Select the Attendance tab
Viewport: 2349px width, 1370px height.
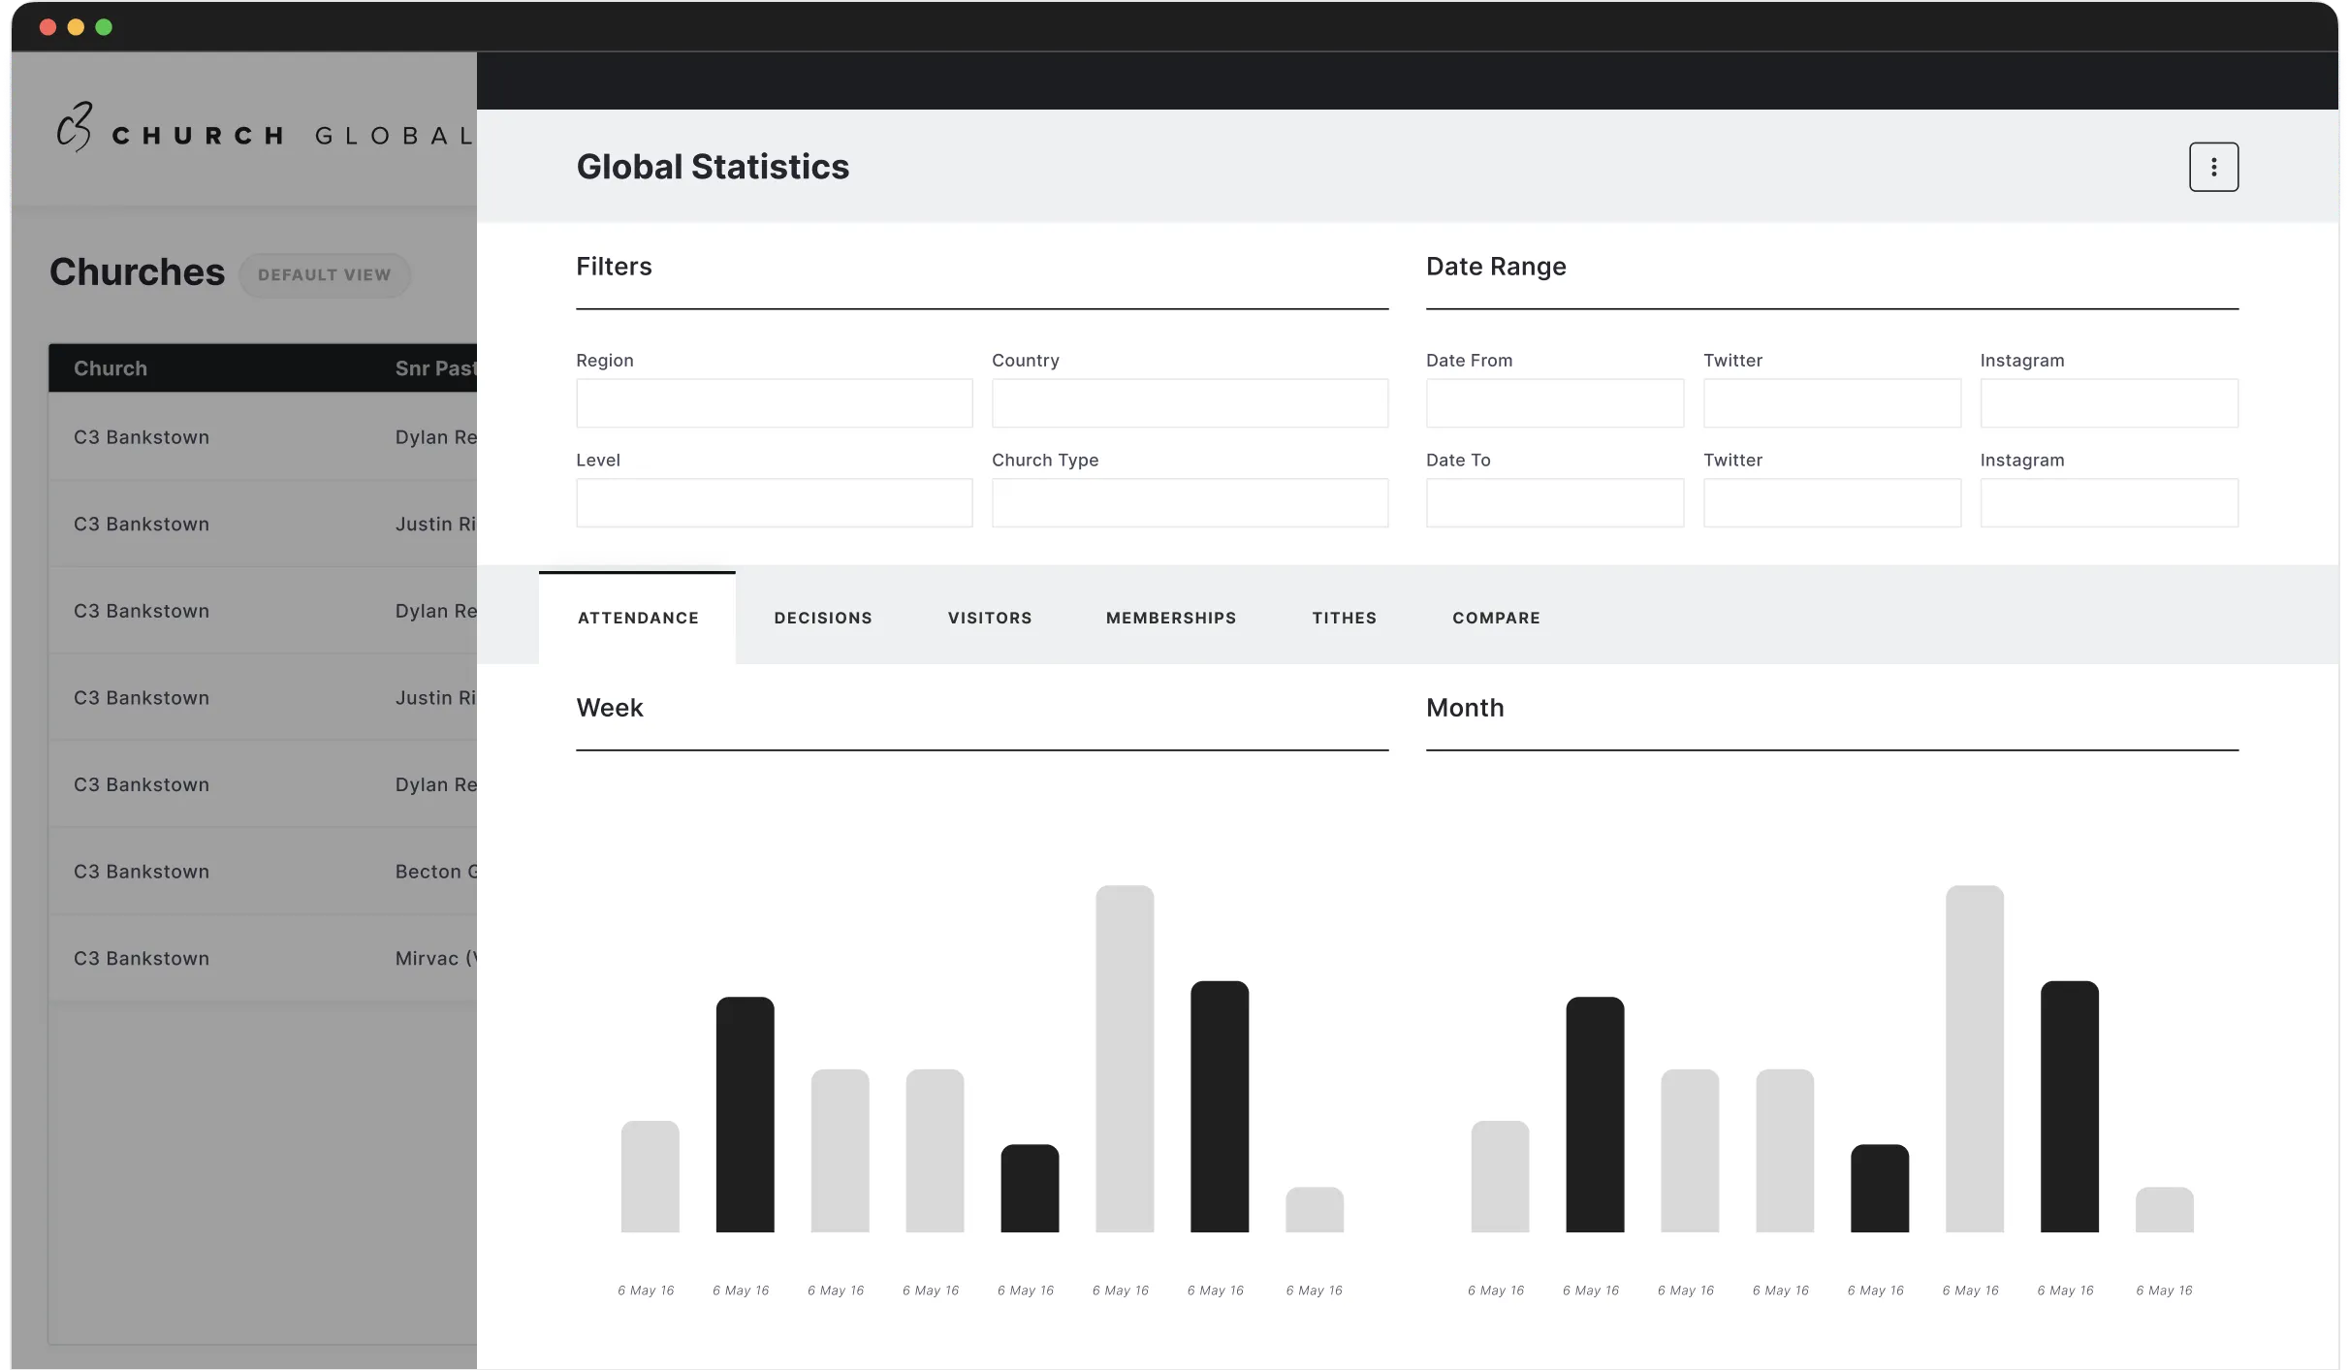tap(638, 618)
